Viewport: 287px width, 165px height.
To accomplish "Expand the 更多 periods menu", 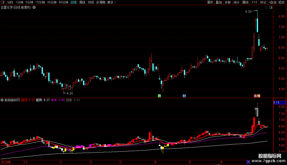I will click(x=112, y=2).
